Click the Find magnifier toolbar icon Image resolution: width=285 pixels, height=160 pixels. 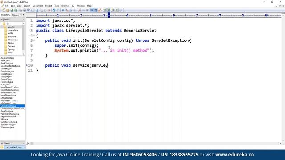coord(63,10)
